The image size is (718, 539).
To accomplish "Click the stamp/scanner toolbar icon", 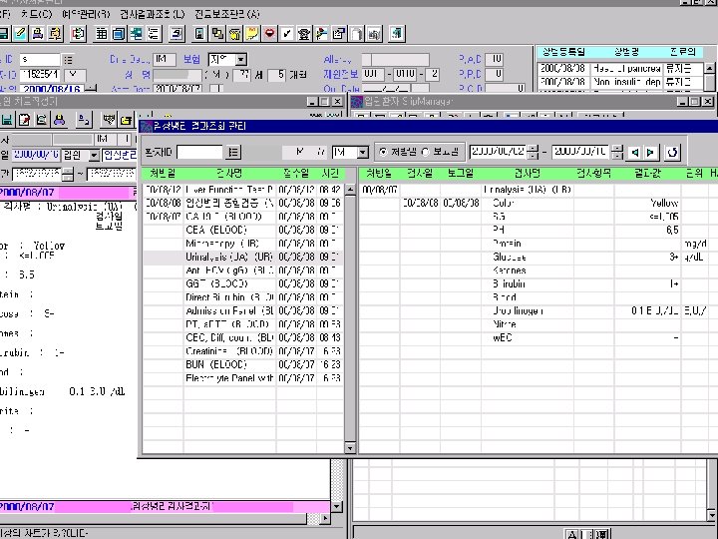I will [x=177, y=34].
